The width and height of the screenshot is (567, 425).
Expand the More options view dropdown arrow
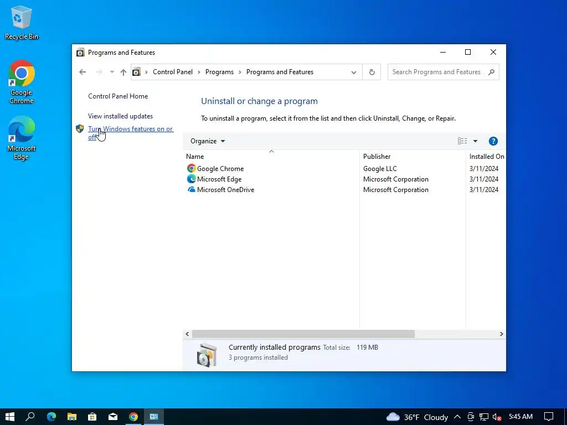(x=475, y=141)
